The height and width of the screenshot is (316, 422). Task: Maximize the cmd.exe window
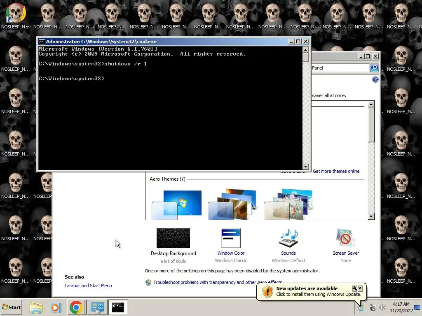point(298,42)
